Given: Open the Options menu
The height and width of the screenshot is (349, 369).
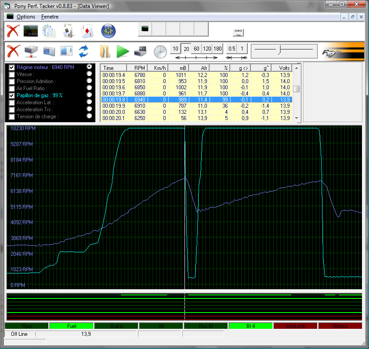Looking at the screenshot, I should 26,17.
